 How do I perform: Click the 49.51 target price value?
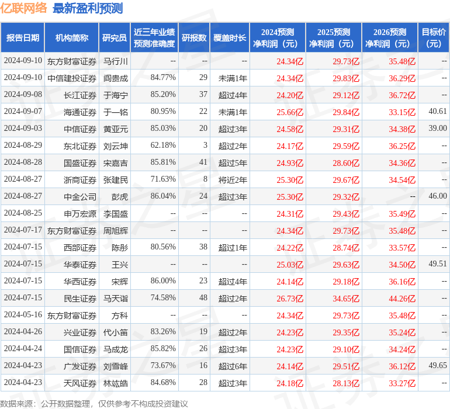(438, 264)
